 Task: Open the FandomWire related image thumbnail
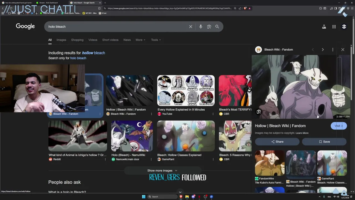coord(270,163)
